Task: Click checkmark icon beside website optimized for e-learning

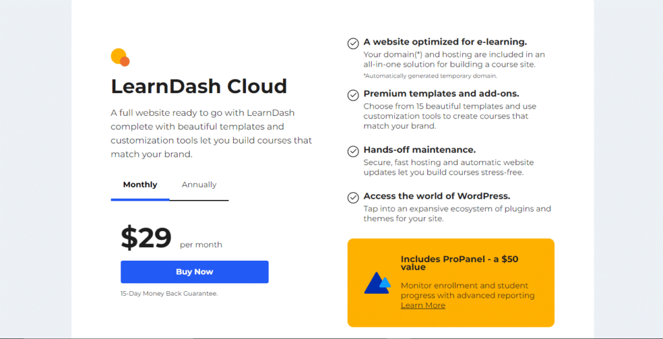Action: (x=353, y=43)
